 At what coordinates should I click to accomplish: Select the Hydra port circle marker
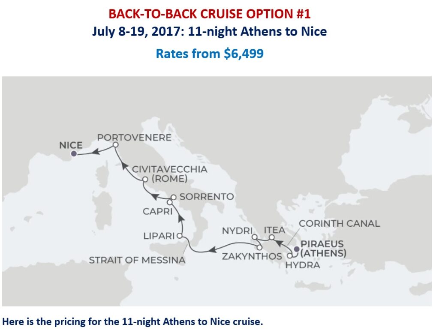pyautogui.click(x=289, y=255)
